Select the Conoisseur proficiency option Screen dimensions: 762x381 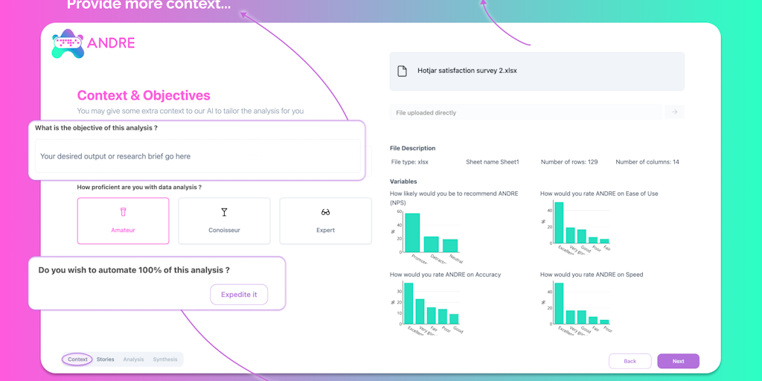[x=224, y=220]
